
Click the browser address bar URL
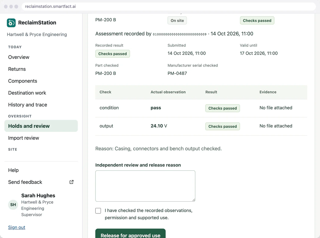pos(50,7)
